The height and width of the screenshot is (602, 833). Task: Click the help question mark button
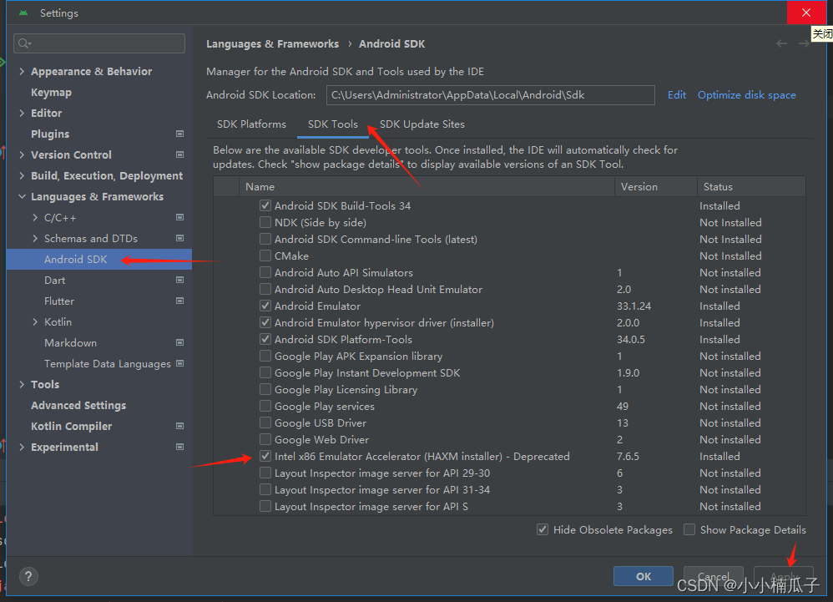28,576
